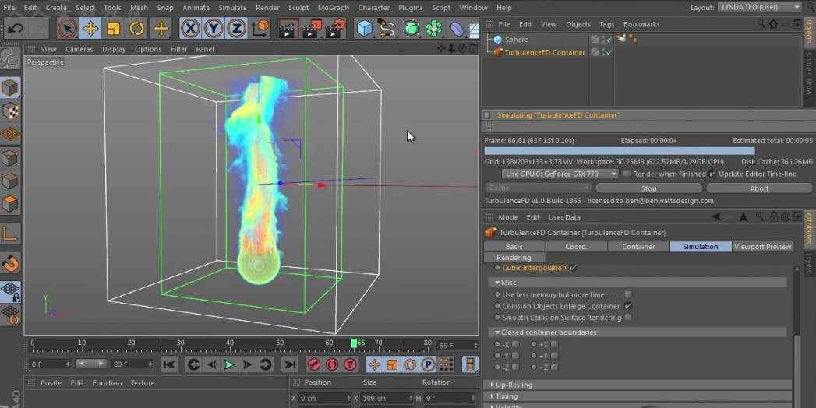Open the disabled Cache dropdown
The height and width of the screenshot is (408, 816).
click(x=538, y=188)
